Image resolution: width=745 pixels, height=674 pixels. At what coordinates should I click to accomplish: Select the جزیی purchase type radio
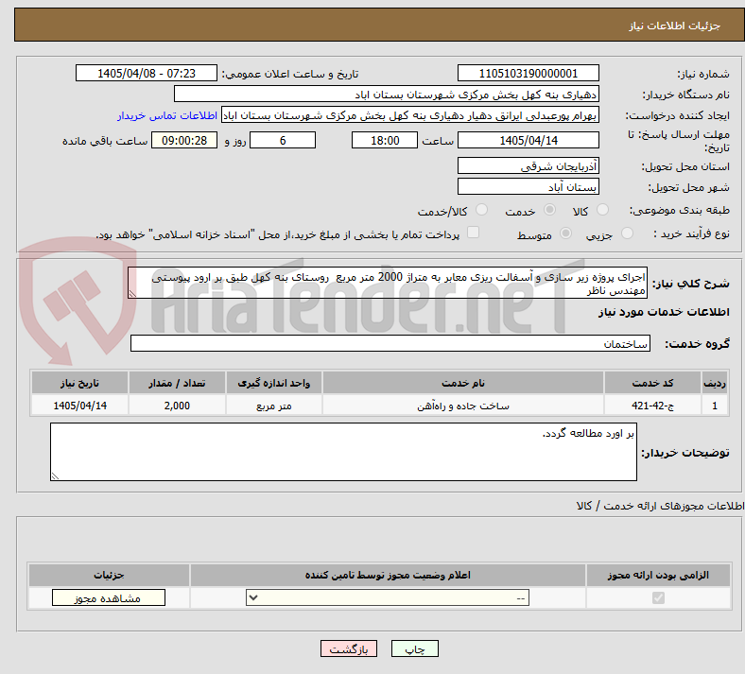(x=627, y=233)
